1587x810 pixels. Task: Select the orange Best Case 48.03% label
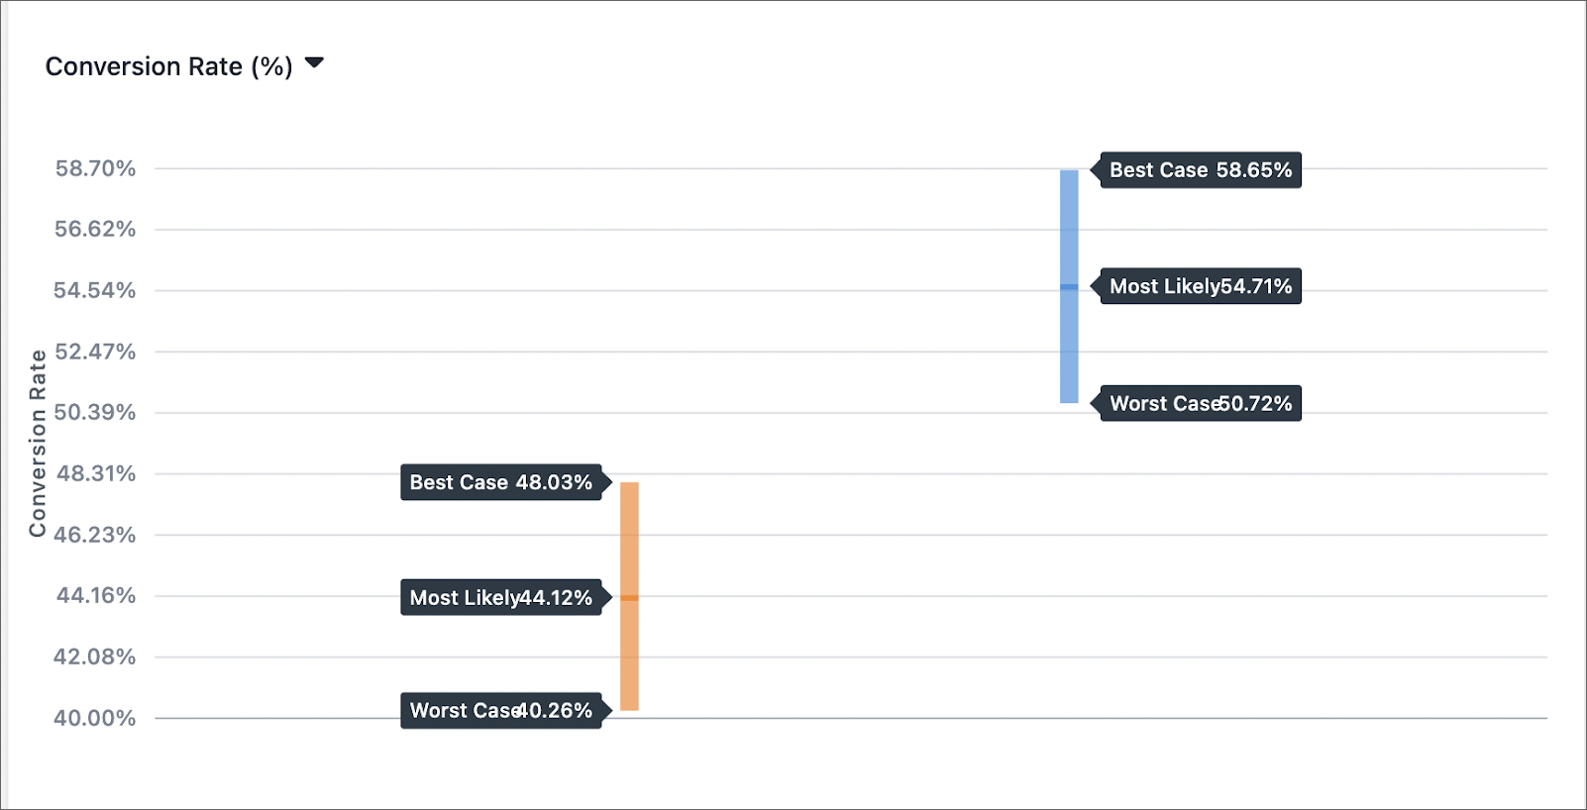point(506,482)
